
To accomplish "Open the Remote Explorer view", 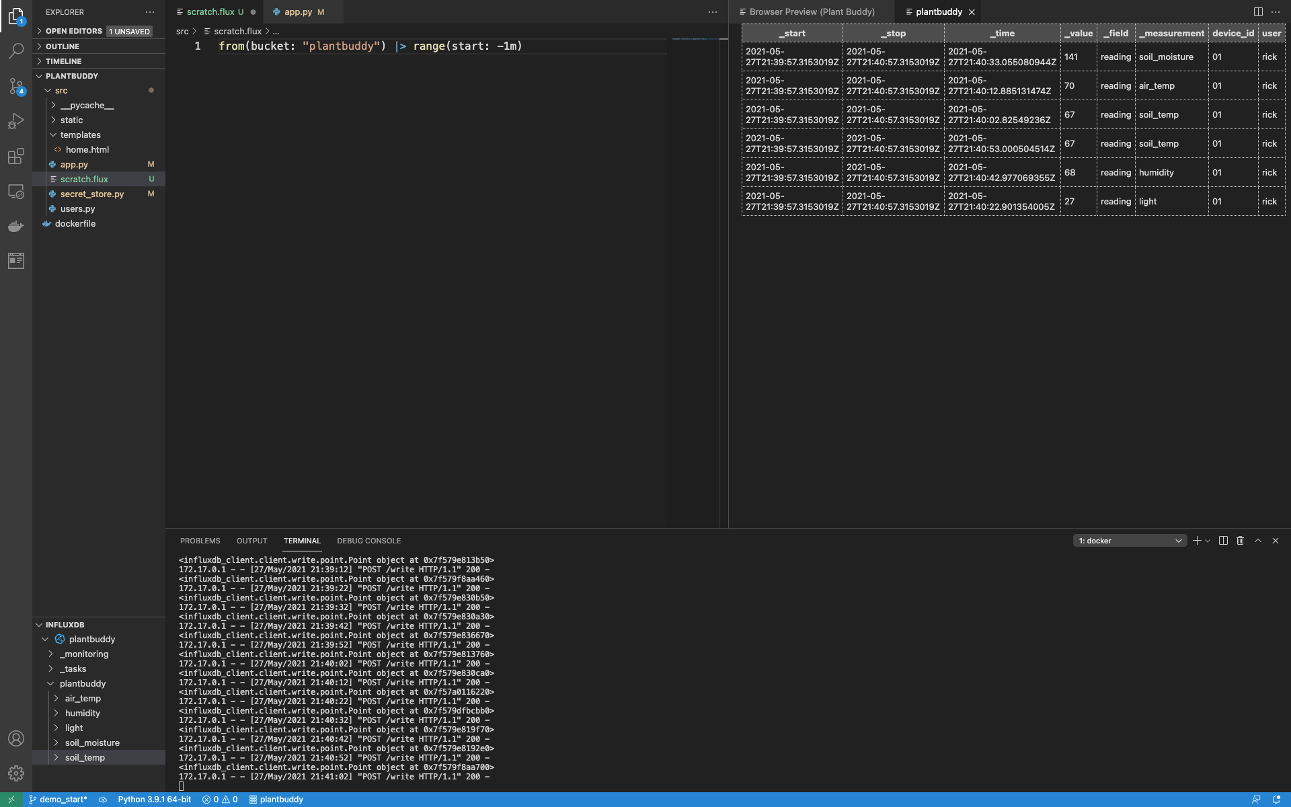I will pos(16,192).
